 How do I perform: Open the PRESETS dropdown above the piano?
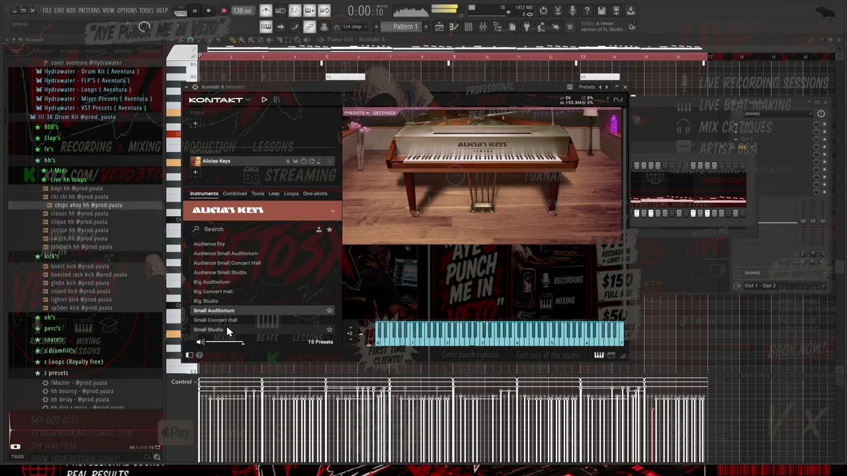point(356,113)
